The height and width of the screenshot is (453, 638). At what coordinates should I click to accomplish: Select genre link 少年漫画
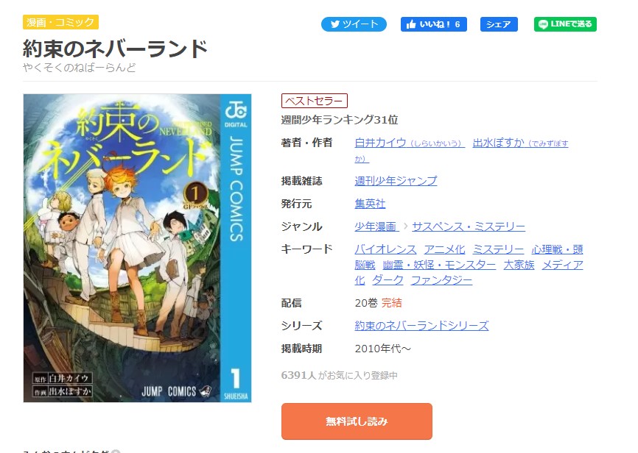coord(376,226)
